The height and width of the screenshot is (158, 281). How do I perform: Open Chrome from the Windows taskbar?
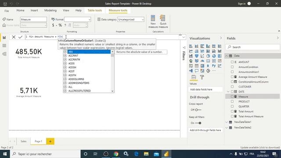coord(116,154)
